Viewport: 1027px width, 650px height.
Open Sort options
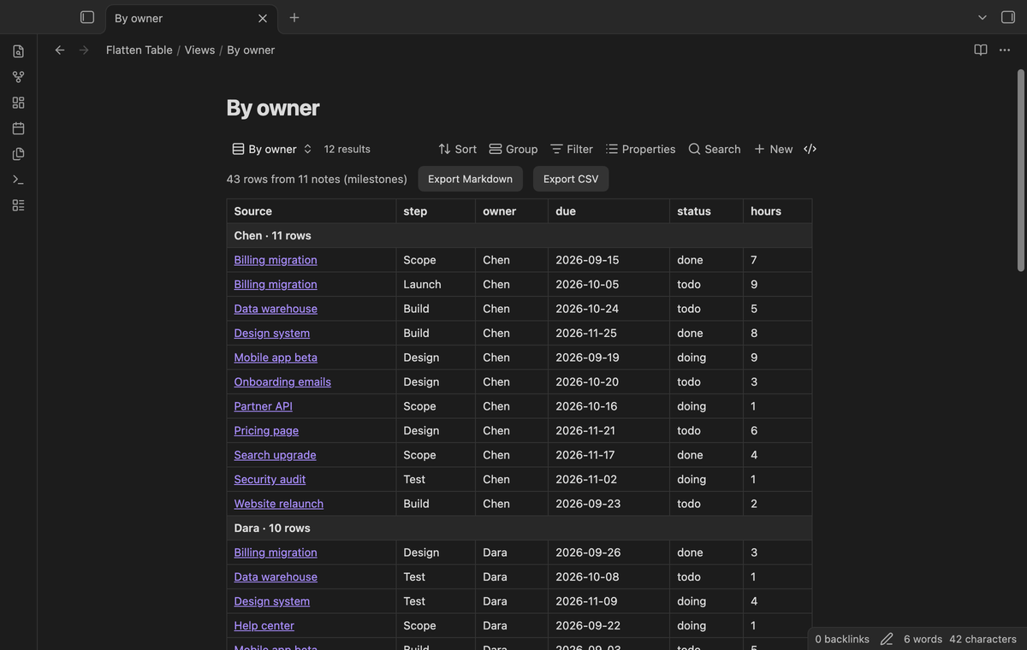pos(458,149)
